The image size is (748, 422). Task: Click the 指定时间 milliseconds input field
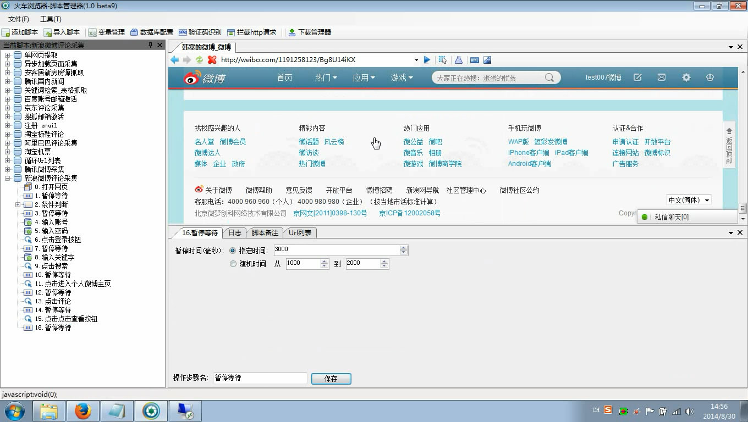tap(337, 250)
